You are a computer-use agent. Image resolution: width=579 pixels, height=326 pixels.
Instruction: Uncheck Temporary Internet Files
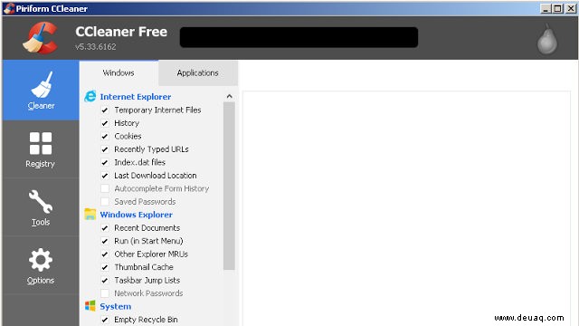105,110
